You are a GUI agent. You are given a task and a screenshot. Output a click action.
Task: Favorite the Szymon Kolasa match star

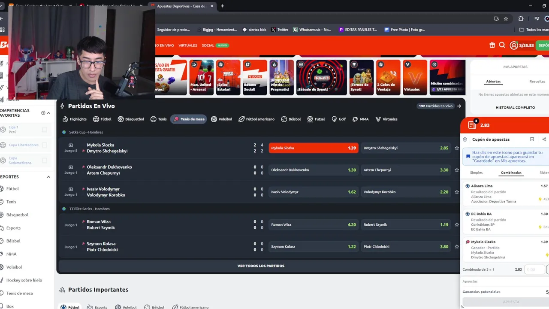pyautogui.click(x=456, y=247)
